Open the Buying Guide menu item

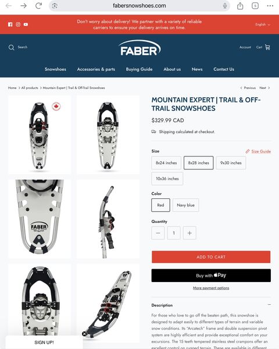(139, 69)
